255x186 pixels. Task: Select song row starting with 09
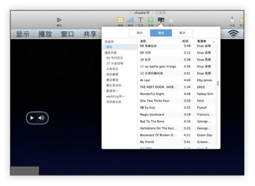click(177, 53)
